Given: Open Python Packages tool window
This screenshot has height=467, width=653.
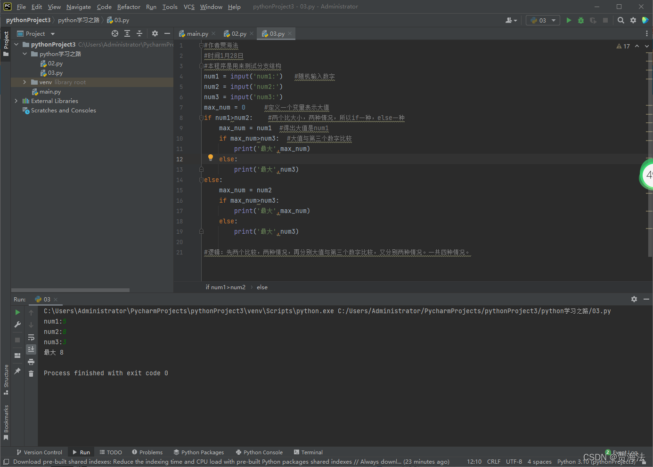Looking at the screenshot, I should [x=199, y=452].
